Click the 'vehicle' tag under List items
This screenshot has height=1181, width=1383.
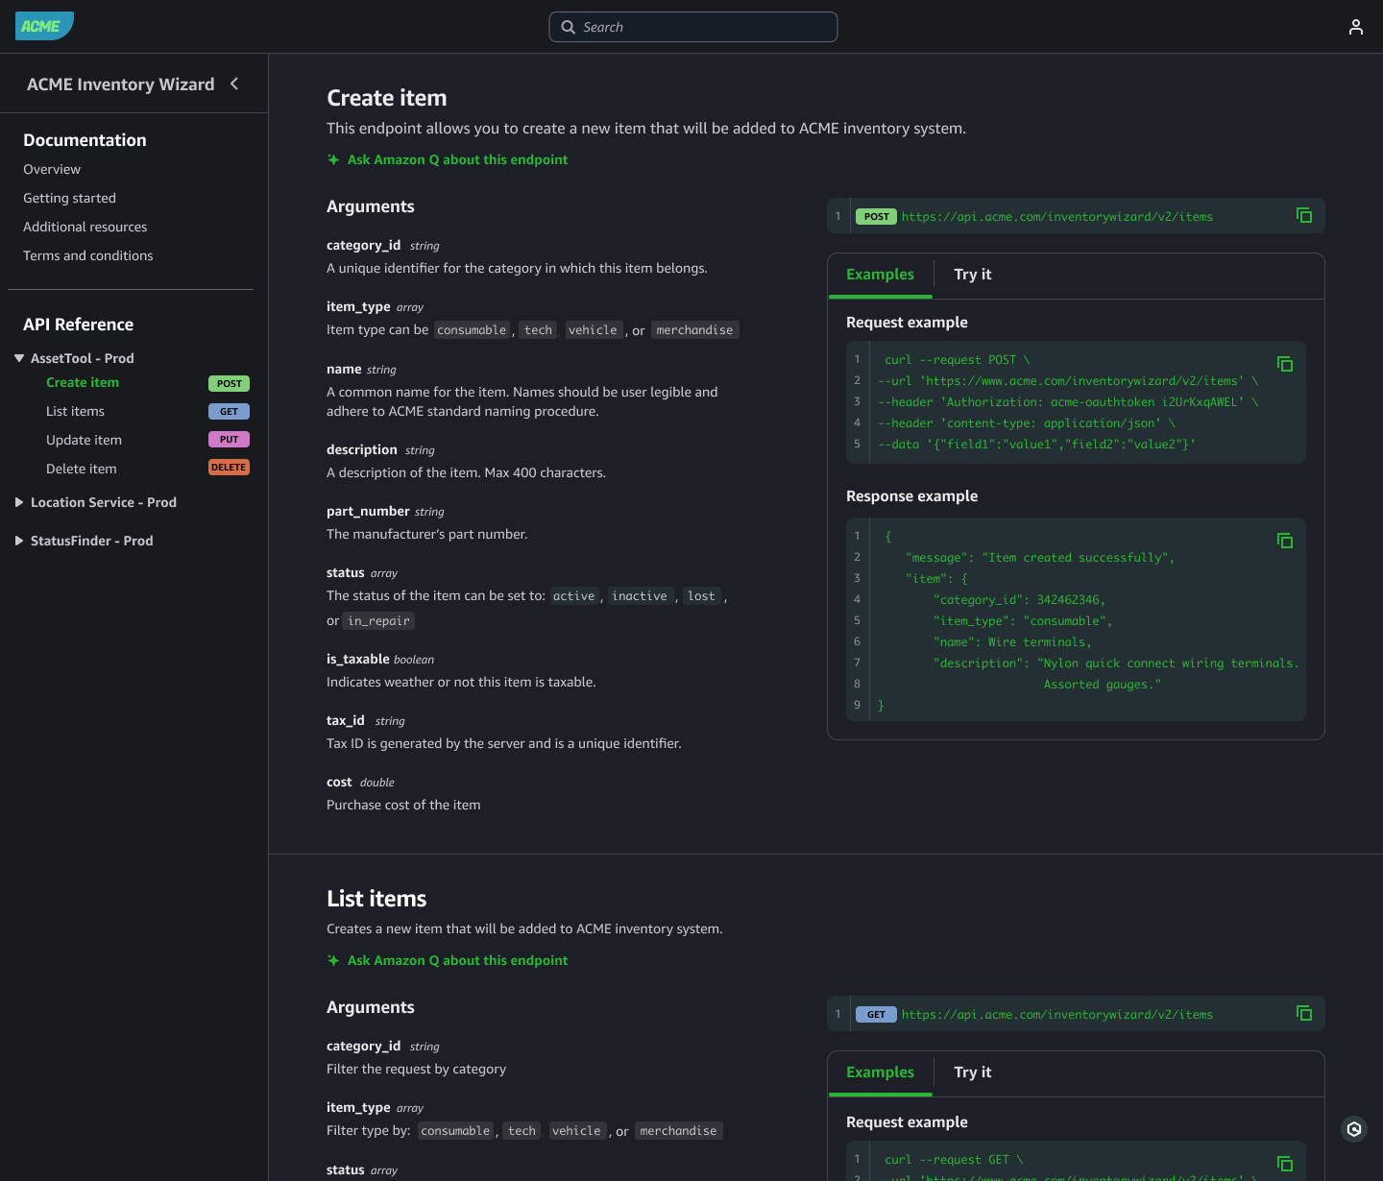[x=576, y=1131]
